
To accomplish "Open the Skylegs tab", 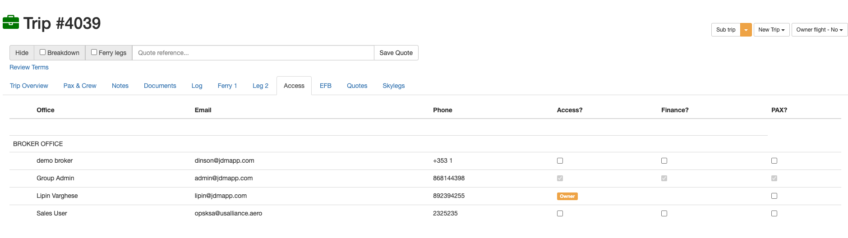I will click(x=393, y=86).
